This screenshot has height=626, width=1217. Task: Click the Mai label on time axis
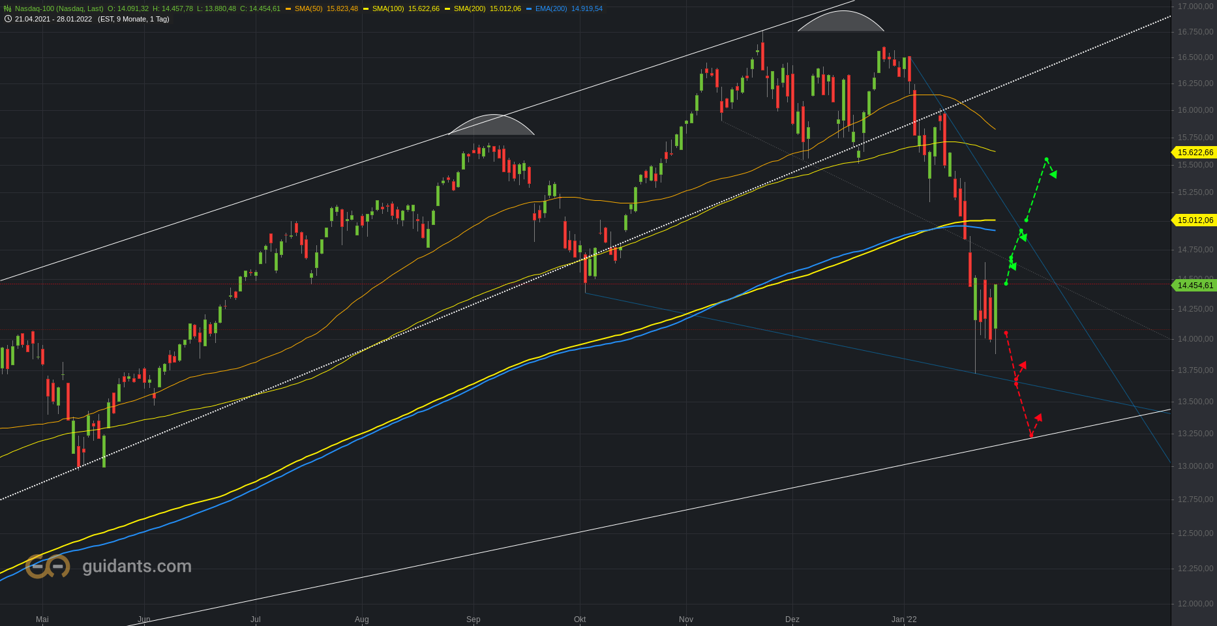[x=42, y=619]
